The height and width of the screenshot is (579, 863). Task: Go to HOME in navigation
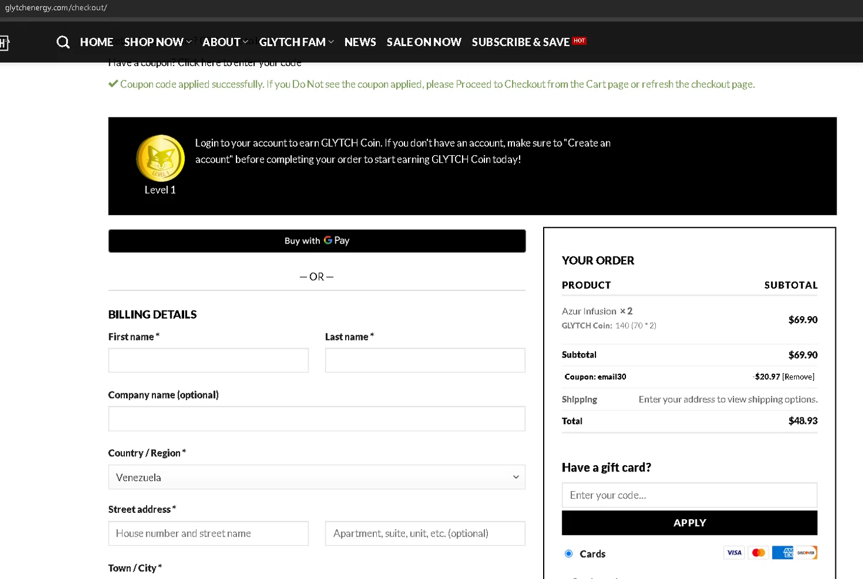coord(97,42)
